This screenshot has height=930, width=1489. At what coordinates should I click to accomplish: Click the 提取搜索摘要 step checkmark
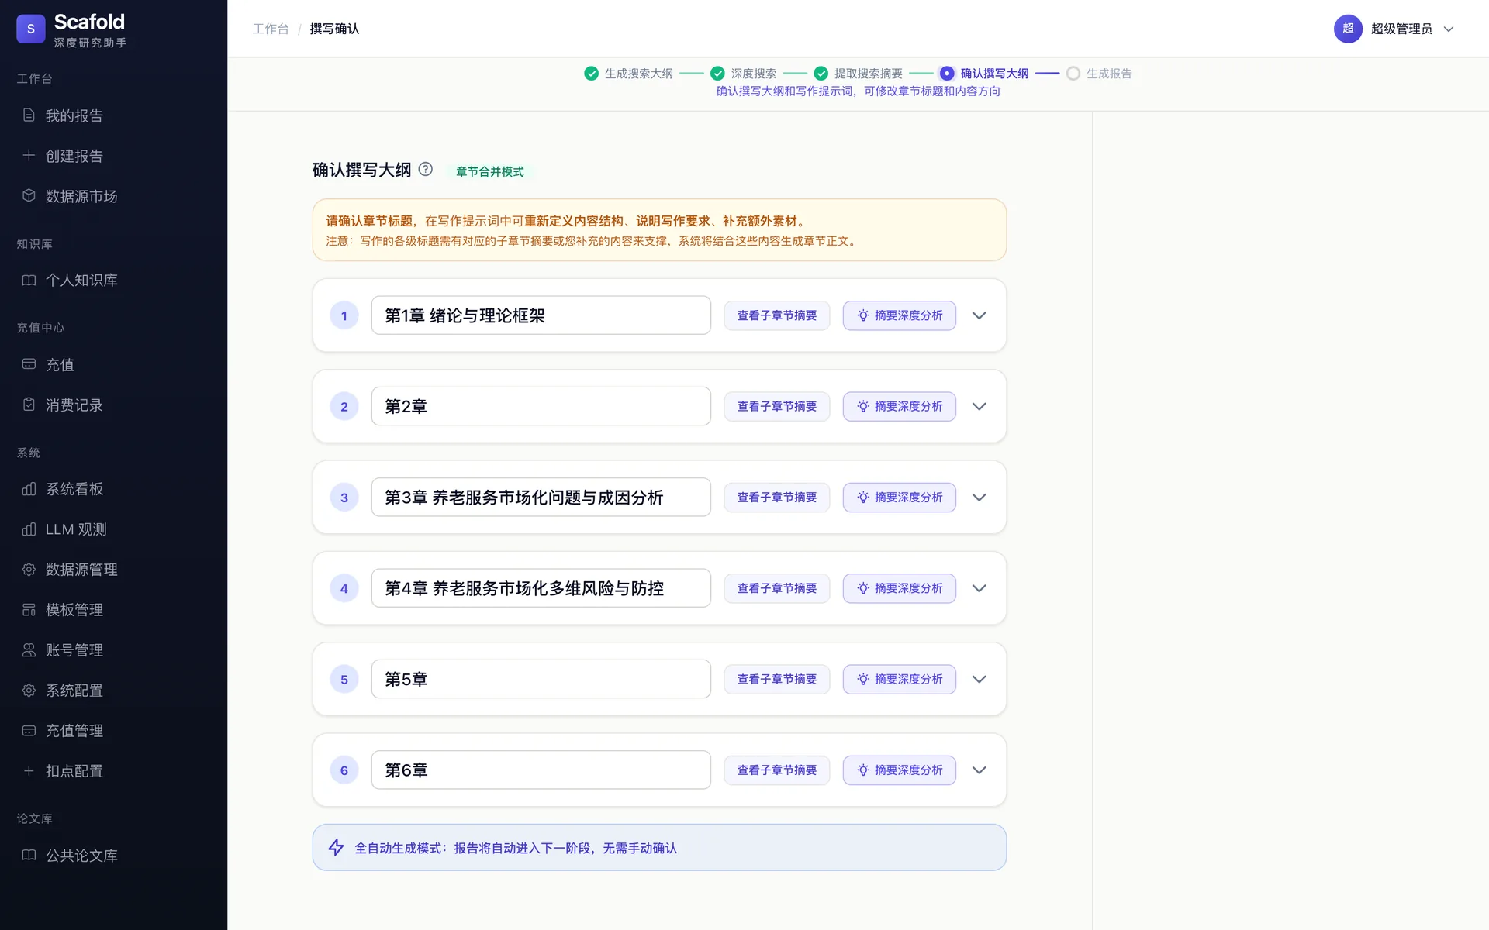click(821, 74)
